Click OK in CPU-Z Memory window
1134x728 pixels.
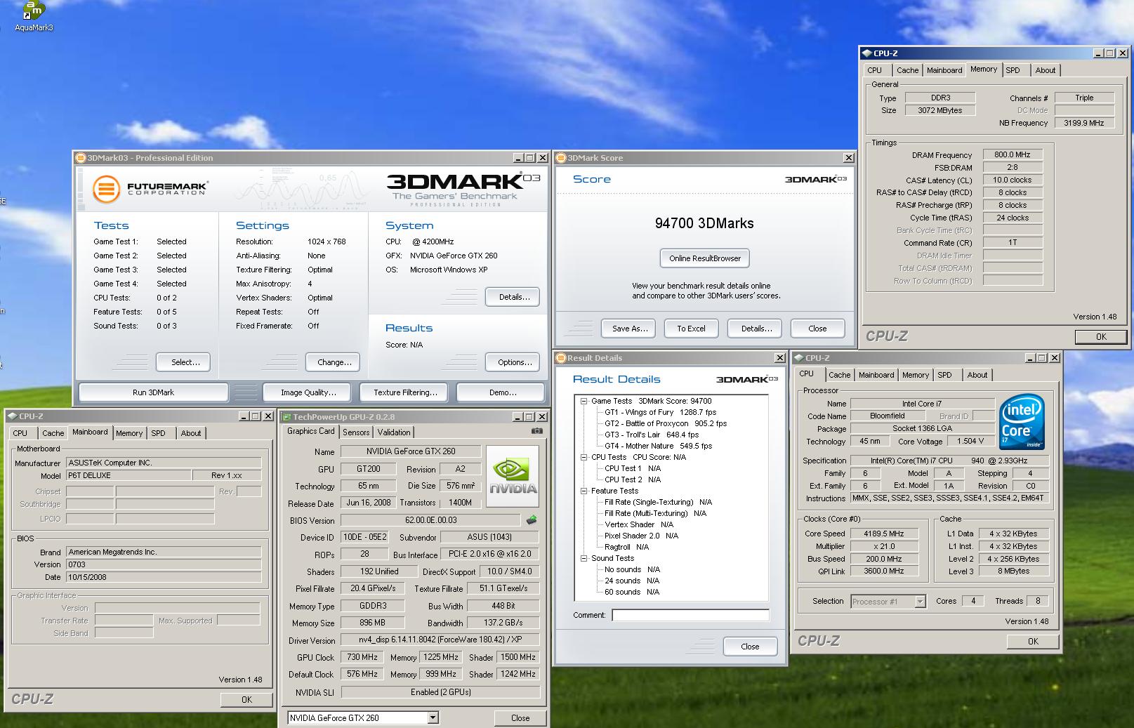pyautogui.click(x=1101, y=337)
